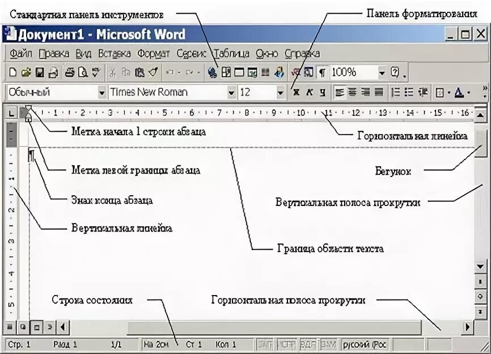The image size is (491, 354).
Task: Apply font color with the A swatch
Action: pos(459,92)
